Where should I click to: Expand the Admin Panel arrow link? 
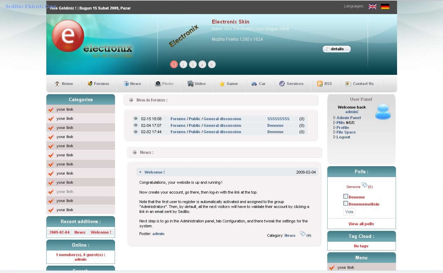(335, 118)
